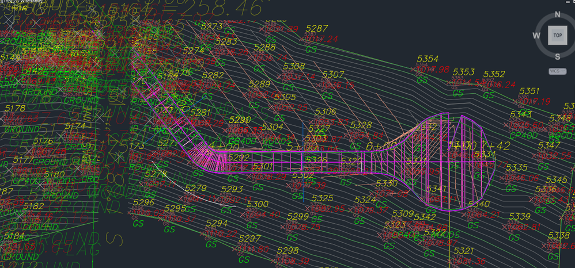Select yellow point number 5182
575x268 pixels.
pos(33,206)
